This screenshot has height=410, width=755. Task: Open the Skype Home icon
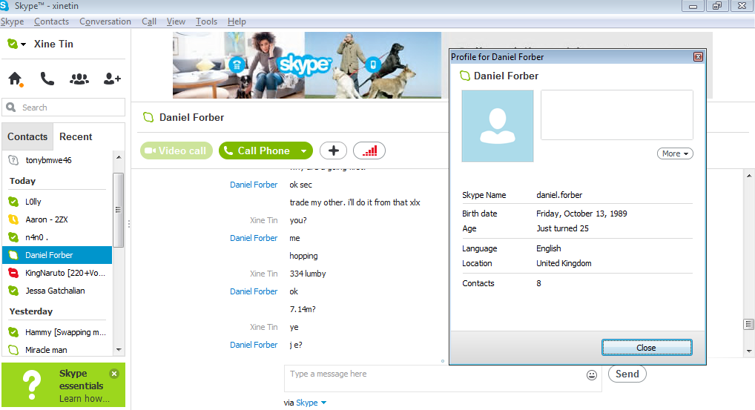click(16, 79)
